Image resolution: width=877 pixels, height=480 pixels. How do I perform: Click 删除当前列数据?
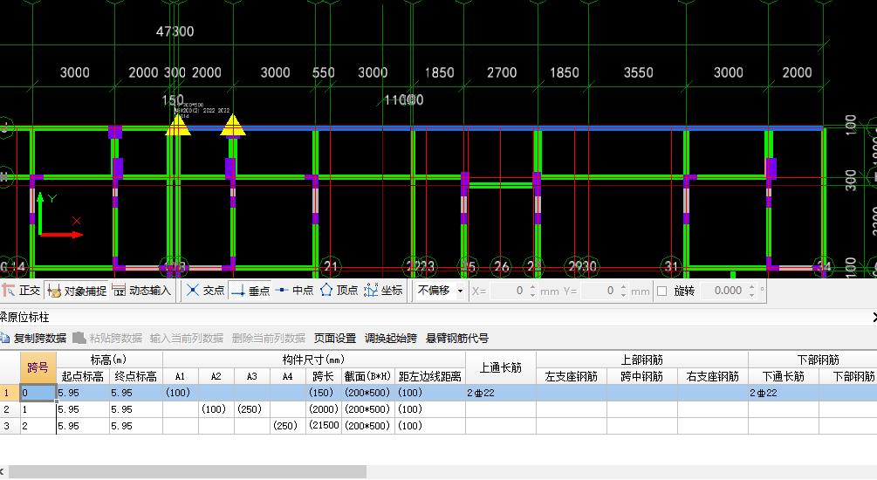point(269,339)
